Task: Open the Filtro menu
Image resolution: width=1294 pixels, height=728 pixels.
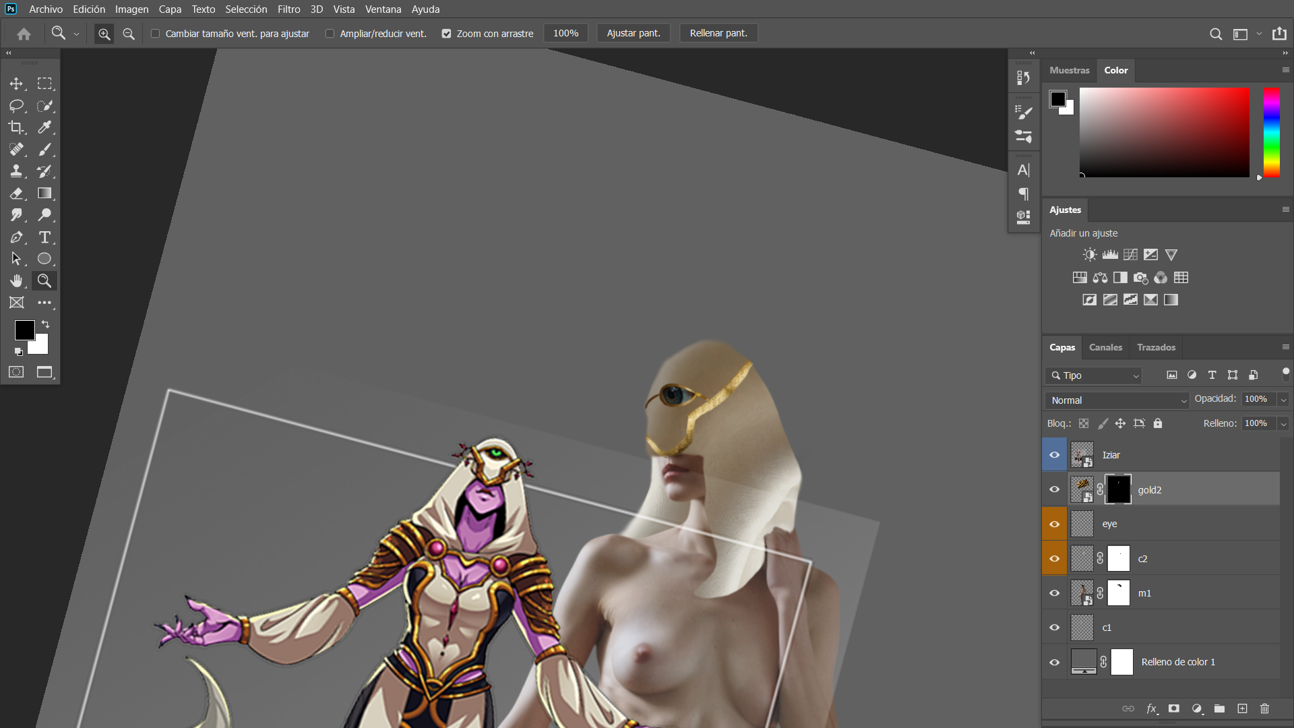Action: point(288,9)
